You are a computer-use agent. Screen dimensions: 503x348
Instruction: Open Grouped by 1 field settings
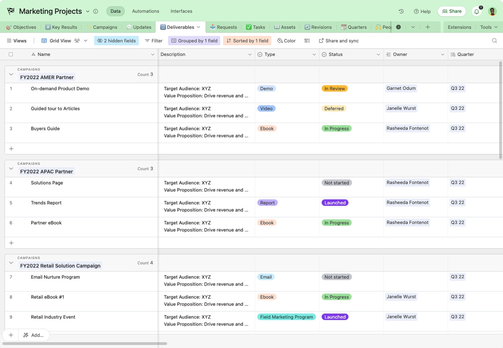(x=194, y=41)
